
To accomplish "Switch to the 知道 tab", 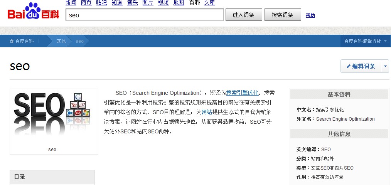I will (x=117, y=3).
